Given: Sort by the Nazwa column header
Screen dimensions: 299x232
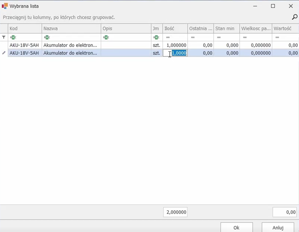Looking at the screenshot, I should [x=71, y=28].
